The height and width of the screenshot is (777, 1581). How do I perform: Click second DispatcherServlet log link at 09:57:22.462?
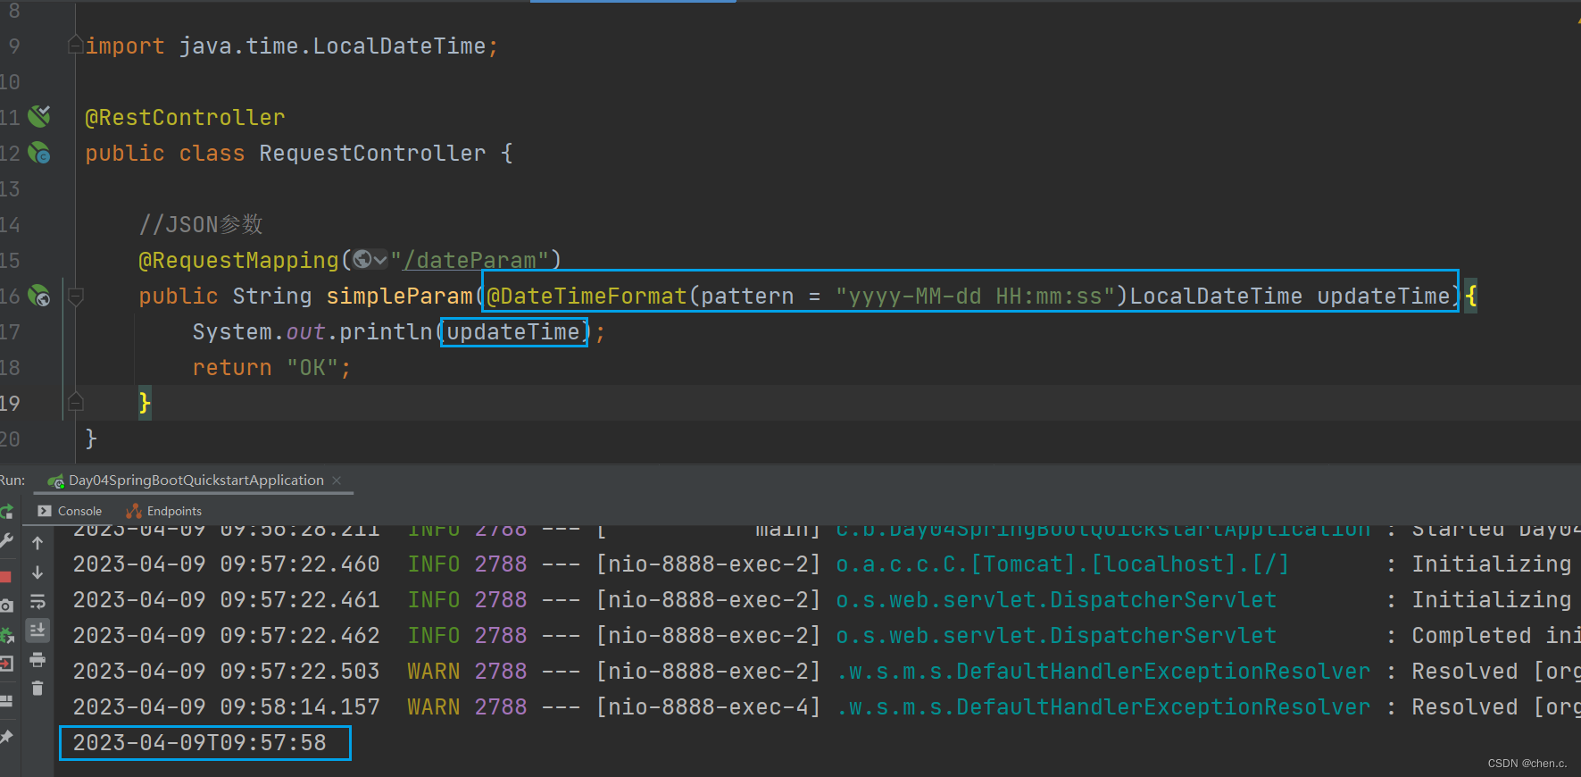pos(1056,636)
